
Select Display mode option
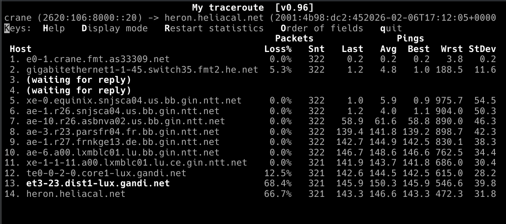(115, 29)
